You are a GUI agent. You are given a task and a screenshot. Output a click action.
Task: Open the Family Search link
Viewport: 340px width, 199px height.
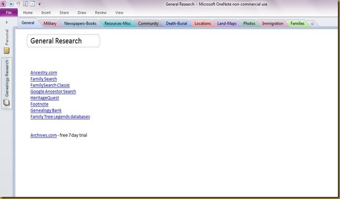tap(44, 79)
